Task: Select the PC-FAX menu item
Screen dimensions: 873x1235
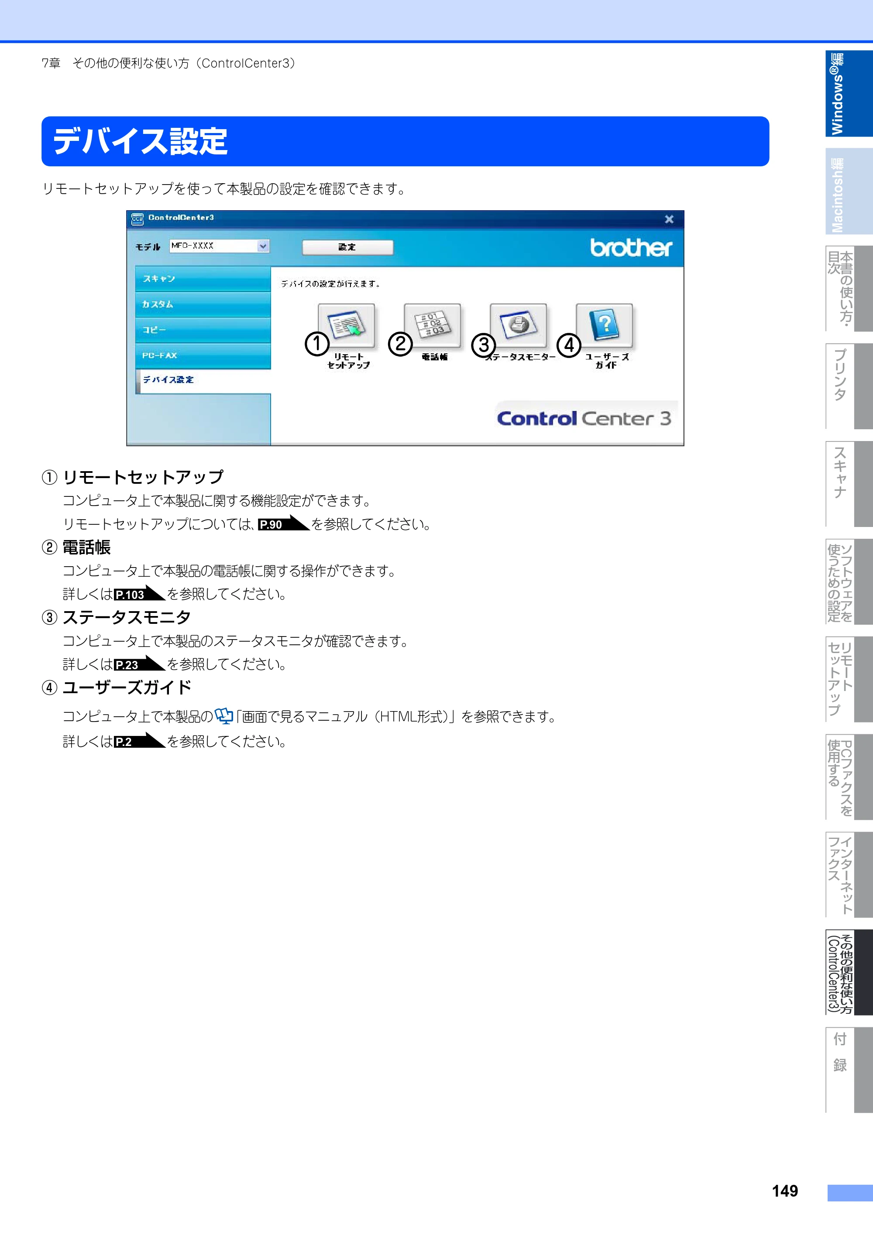Action: pos(203,356)
